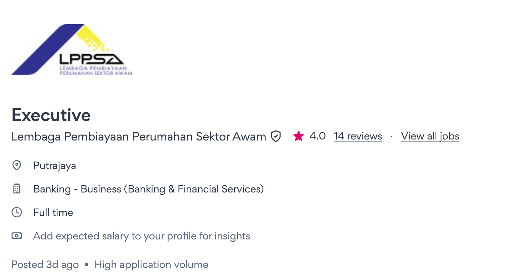Image resolution: width=524 pixels, height=279 pixels.
Task: Click the Executive job title heading
Action: click(x=51, y=115)
